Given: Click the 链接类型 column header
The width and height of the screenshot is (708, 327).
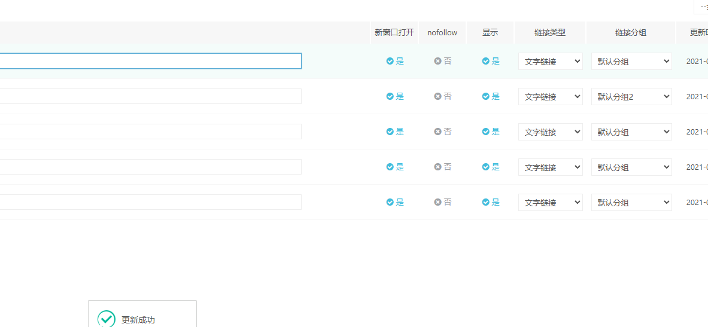Looking at the screenshot, I should tap(550, 32).
